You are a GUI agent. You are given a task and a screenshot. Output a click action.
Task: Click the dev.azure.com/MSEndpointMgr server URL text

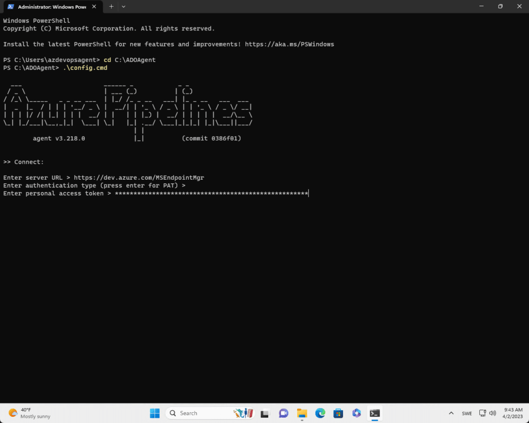[x=139, y=178]
